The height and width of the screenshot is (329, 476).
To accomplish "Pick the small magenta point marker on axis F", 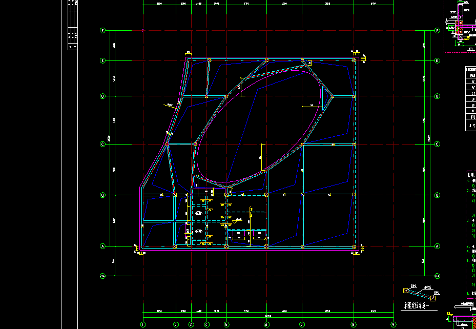I will (143, 30).
